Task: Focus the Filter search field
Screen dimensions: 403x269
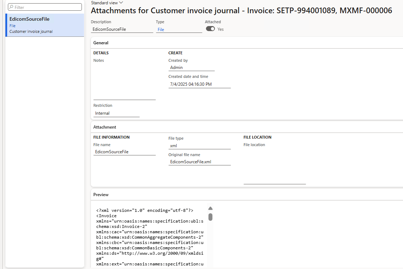Action: click(45, 7)
